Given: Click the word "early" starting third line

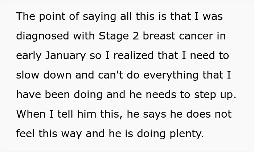Looking at the screenshot, I should coord(29,56).
